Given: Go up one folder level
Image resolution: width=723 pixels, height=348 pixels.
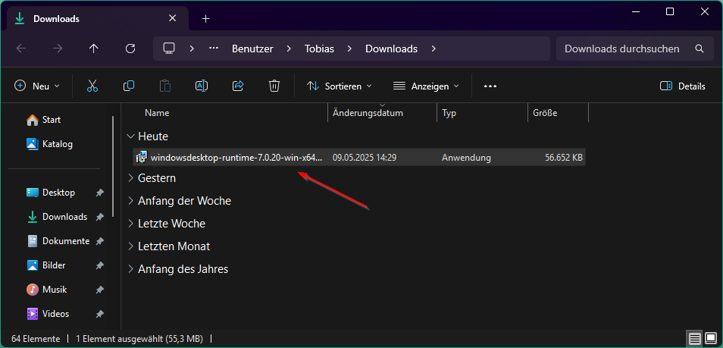Looking at the screenshot, I should 94,49.
